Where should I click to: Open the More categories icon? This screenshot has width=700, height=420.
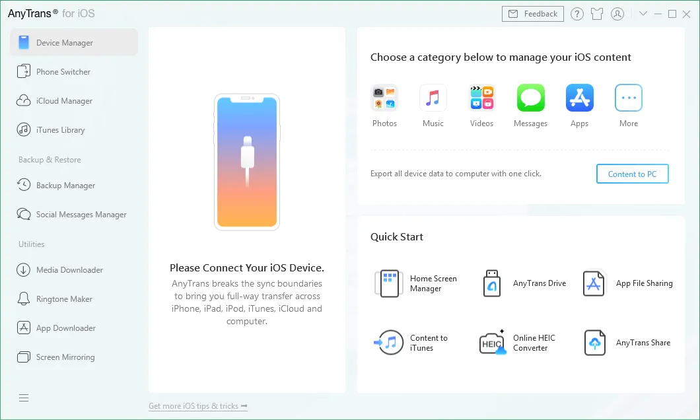(x=629, y=98)
